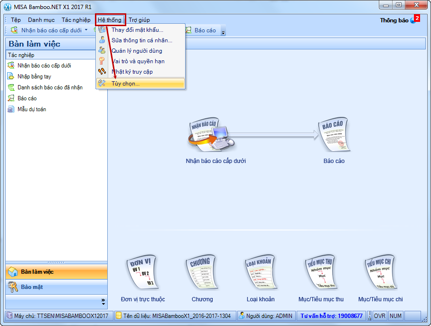
Task: Click the OVR status indicator
Action: (x=380, y=316)
